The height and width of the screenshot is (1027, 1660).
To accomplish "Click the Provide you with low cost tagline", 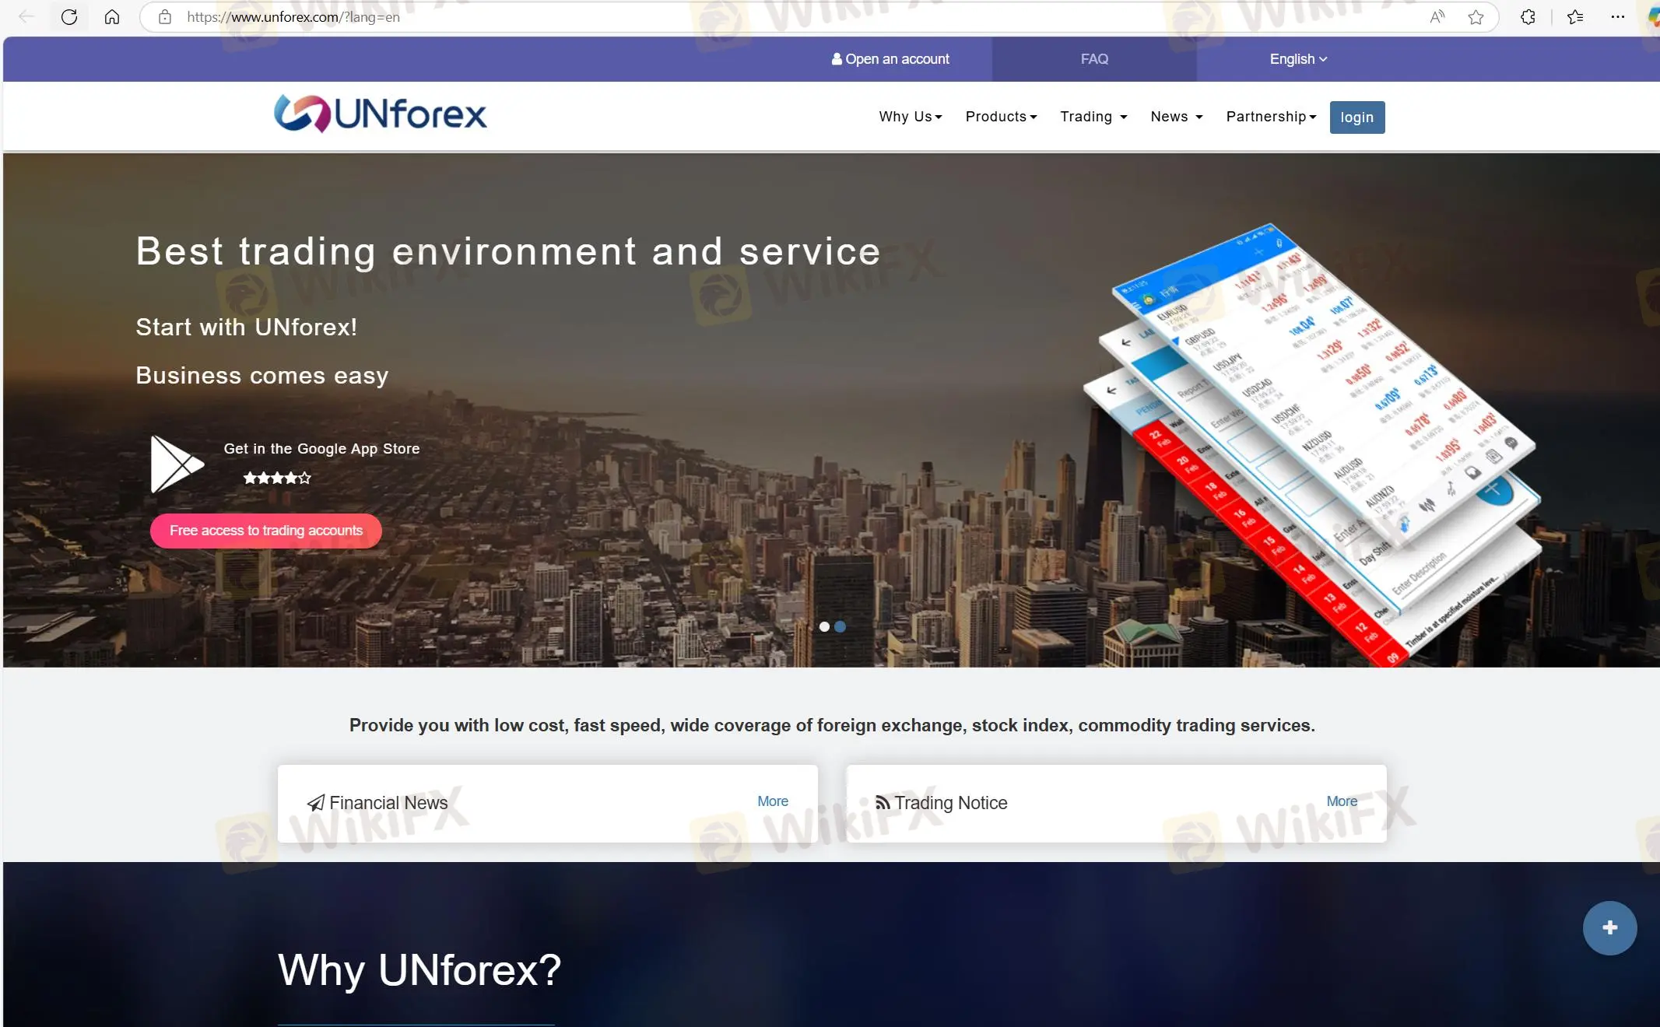I will point(832,725).
